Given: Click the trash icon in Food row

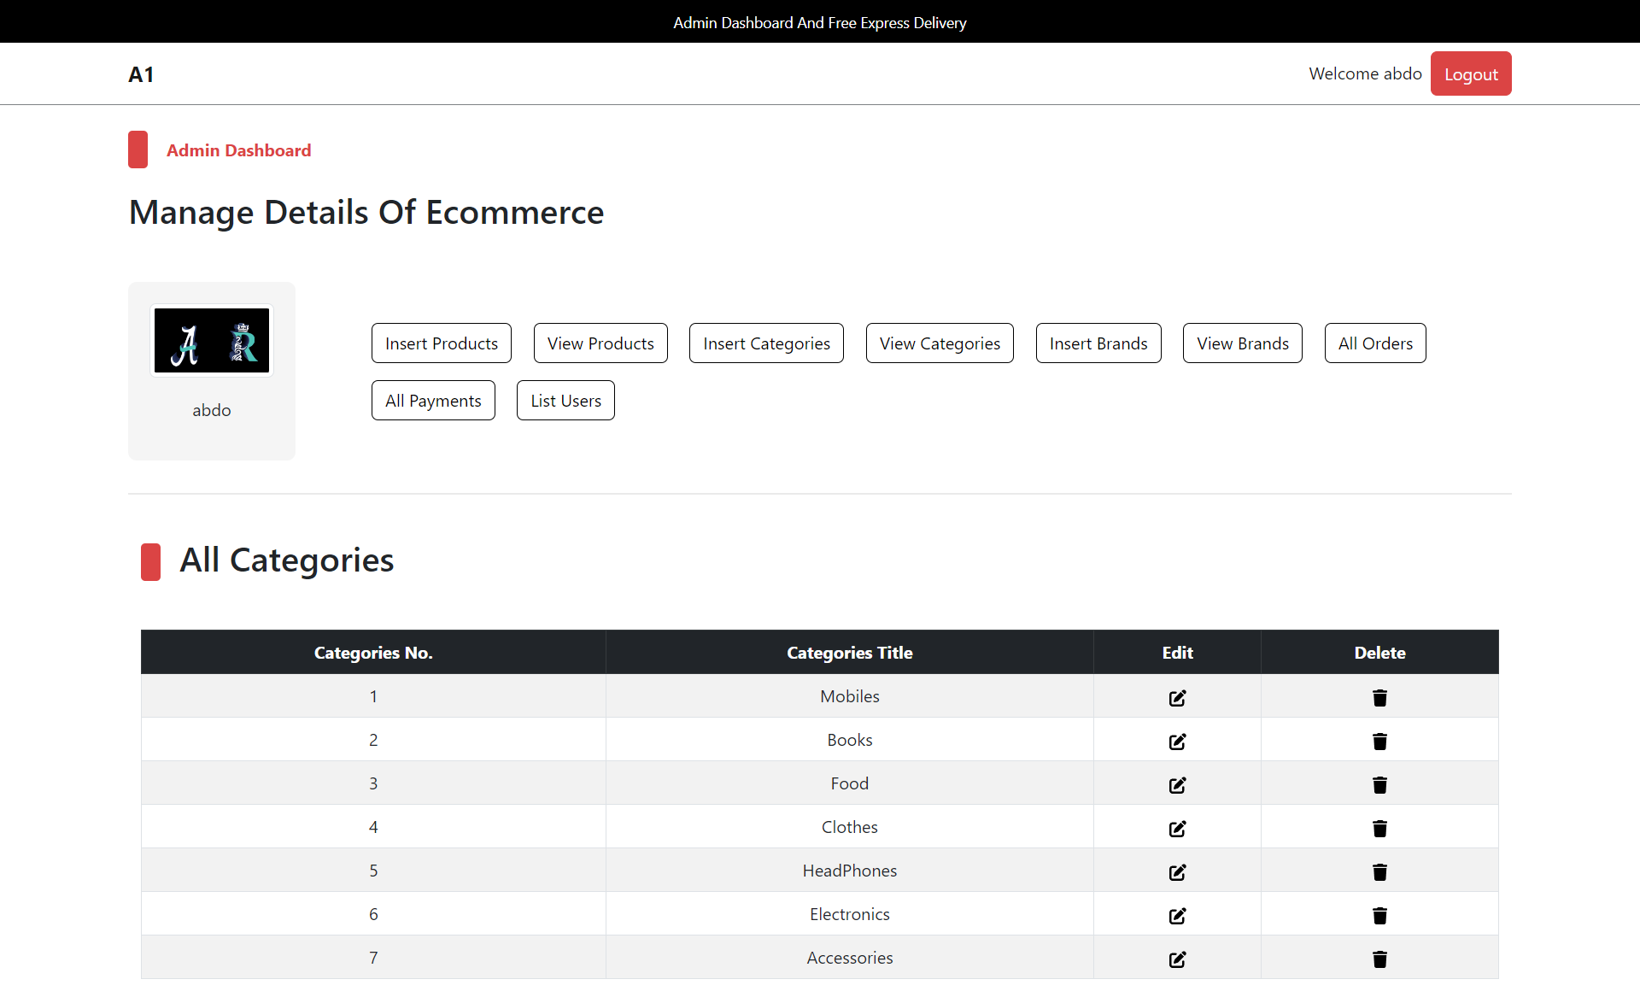Looking at the screenshot, I should coord(1379,785).
